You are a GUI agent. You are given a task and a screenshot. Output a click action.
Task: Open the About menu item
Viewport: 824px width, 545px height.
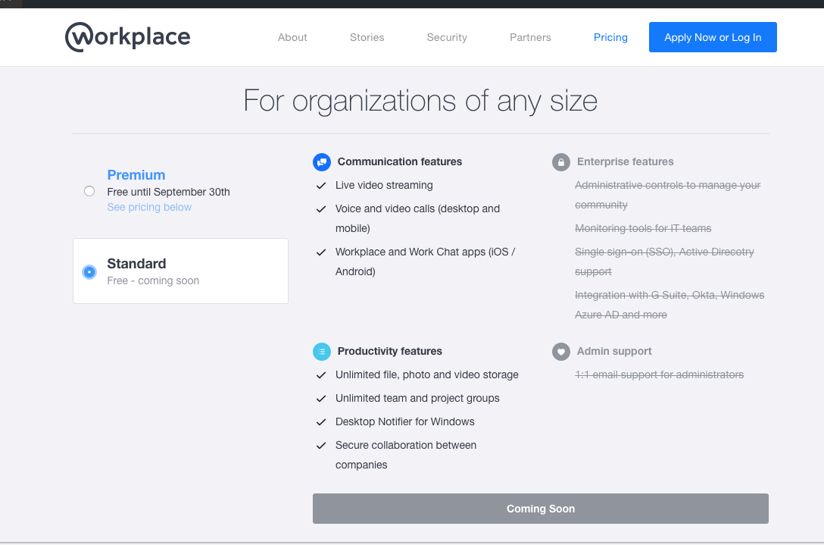[292, 37]
